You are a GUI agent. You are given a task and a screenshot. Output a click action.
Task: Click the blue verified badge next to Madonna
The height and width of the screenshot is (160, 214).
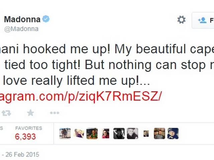[x=46, y=19]
